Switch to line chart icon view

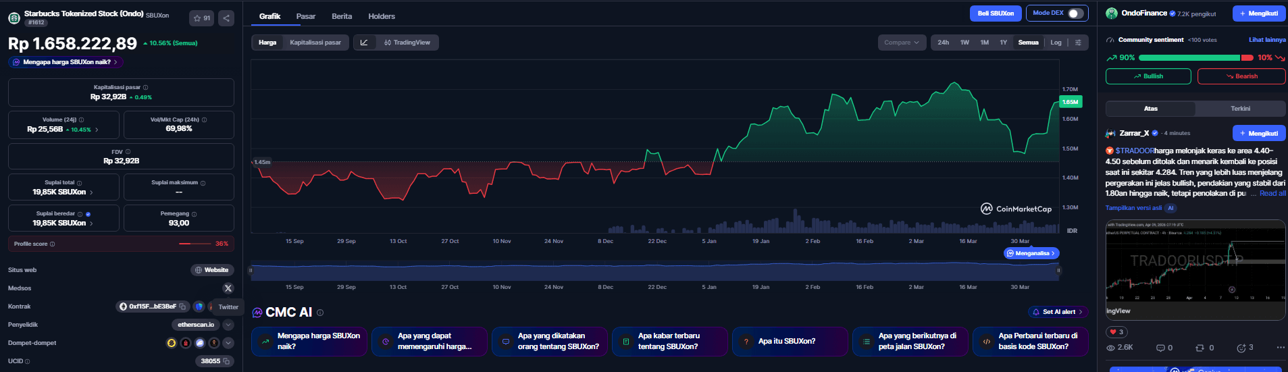pyautogui.click(x=364, y=43)
